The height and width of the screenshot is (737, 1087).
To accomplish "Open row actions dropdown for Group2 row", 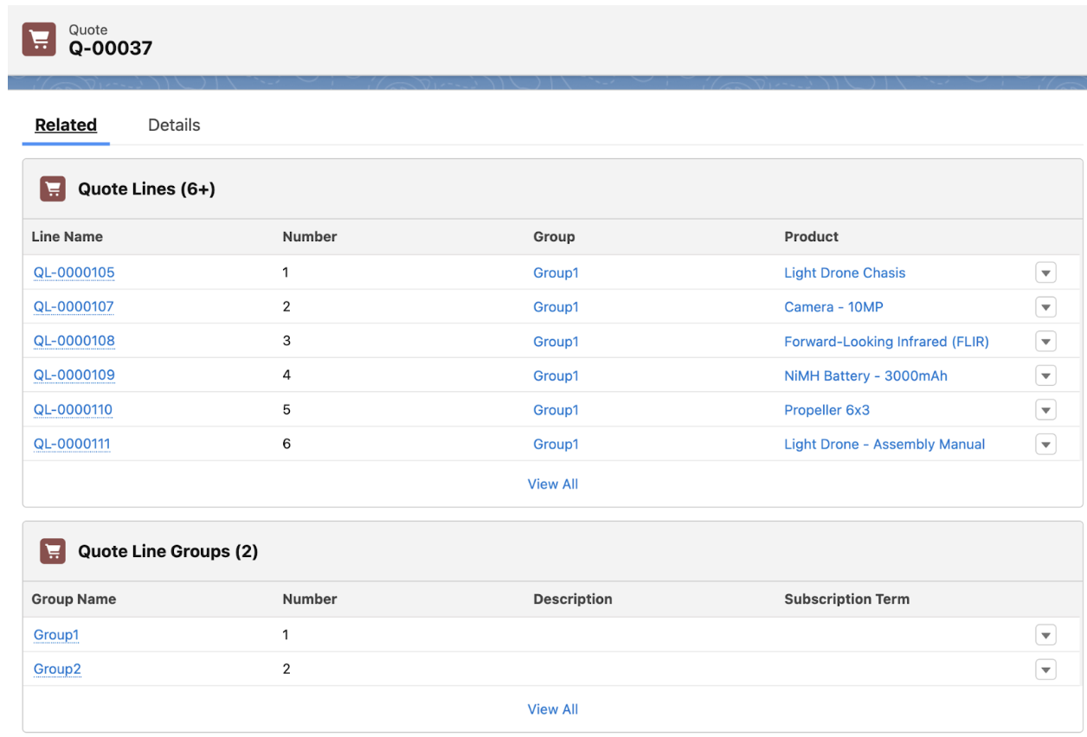I will point(1045,670).
